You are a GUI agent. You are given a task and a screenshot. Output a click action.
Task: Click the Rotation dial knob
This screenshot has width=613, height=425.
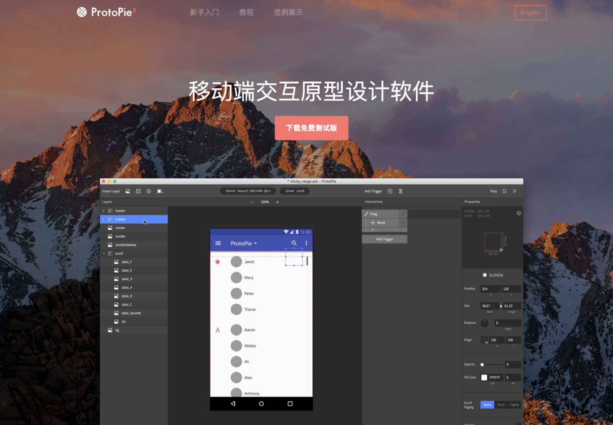coord(485,323)
